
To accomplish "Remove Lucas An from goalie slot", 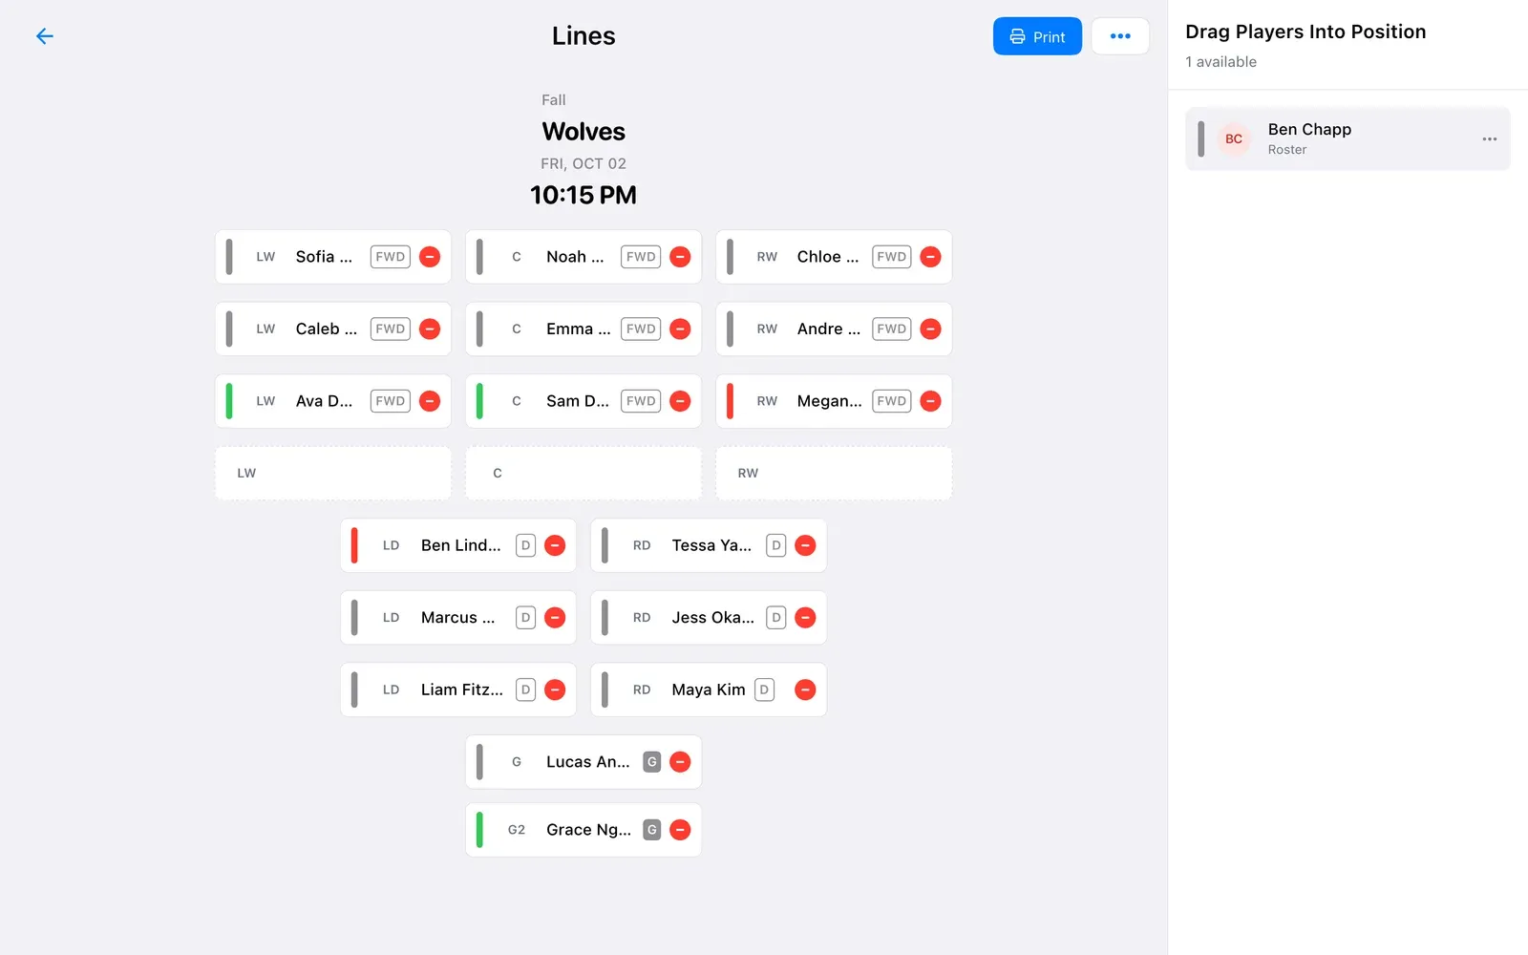I will (680, 762).
